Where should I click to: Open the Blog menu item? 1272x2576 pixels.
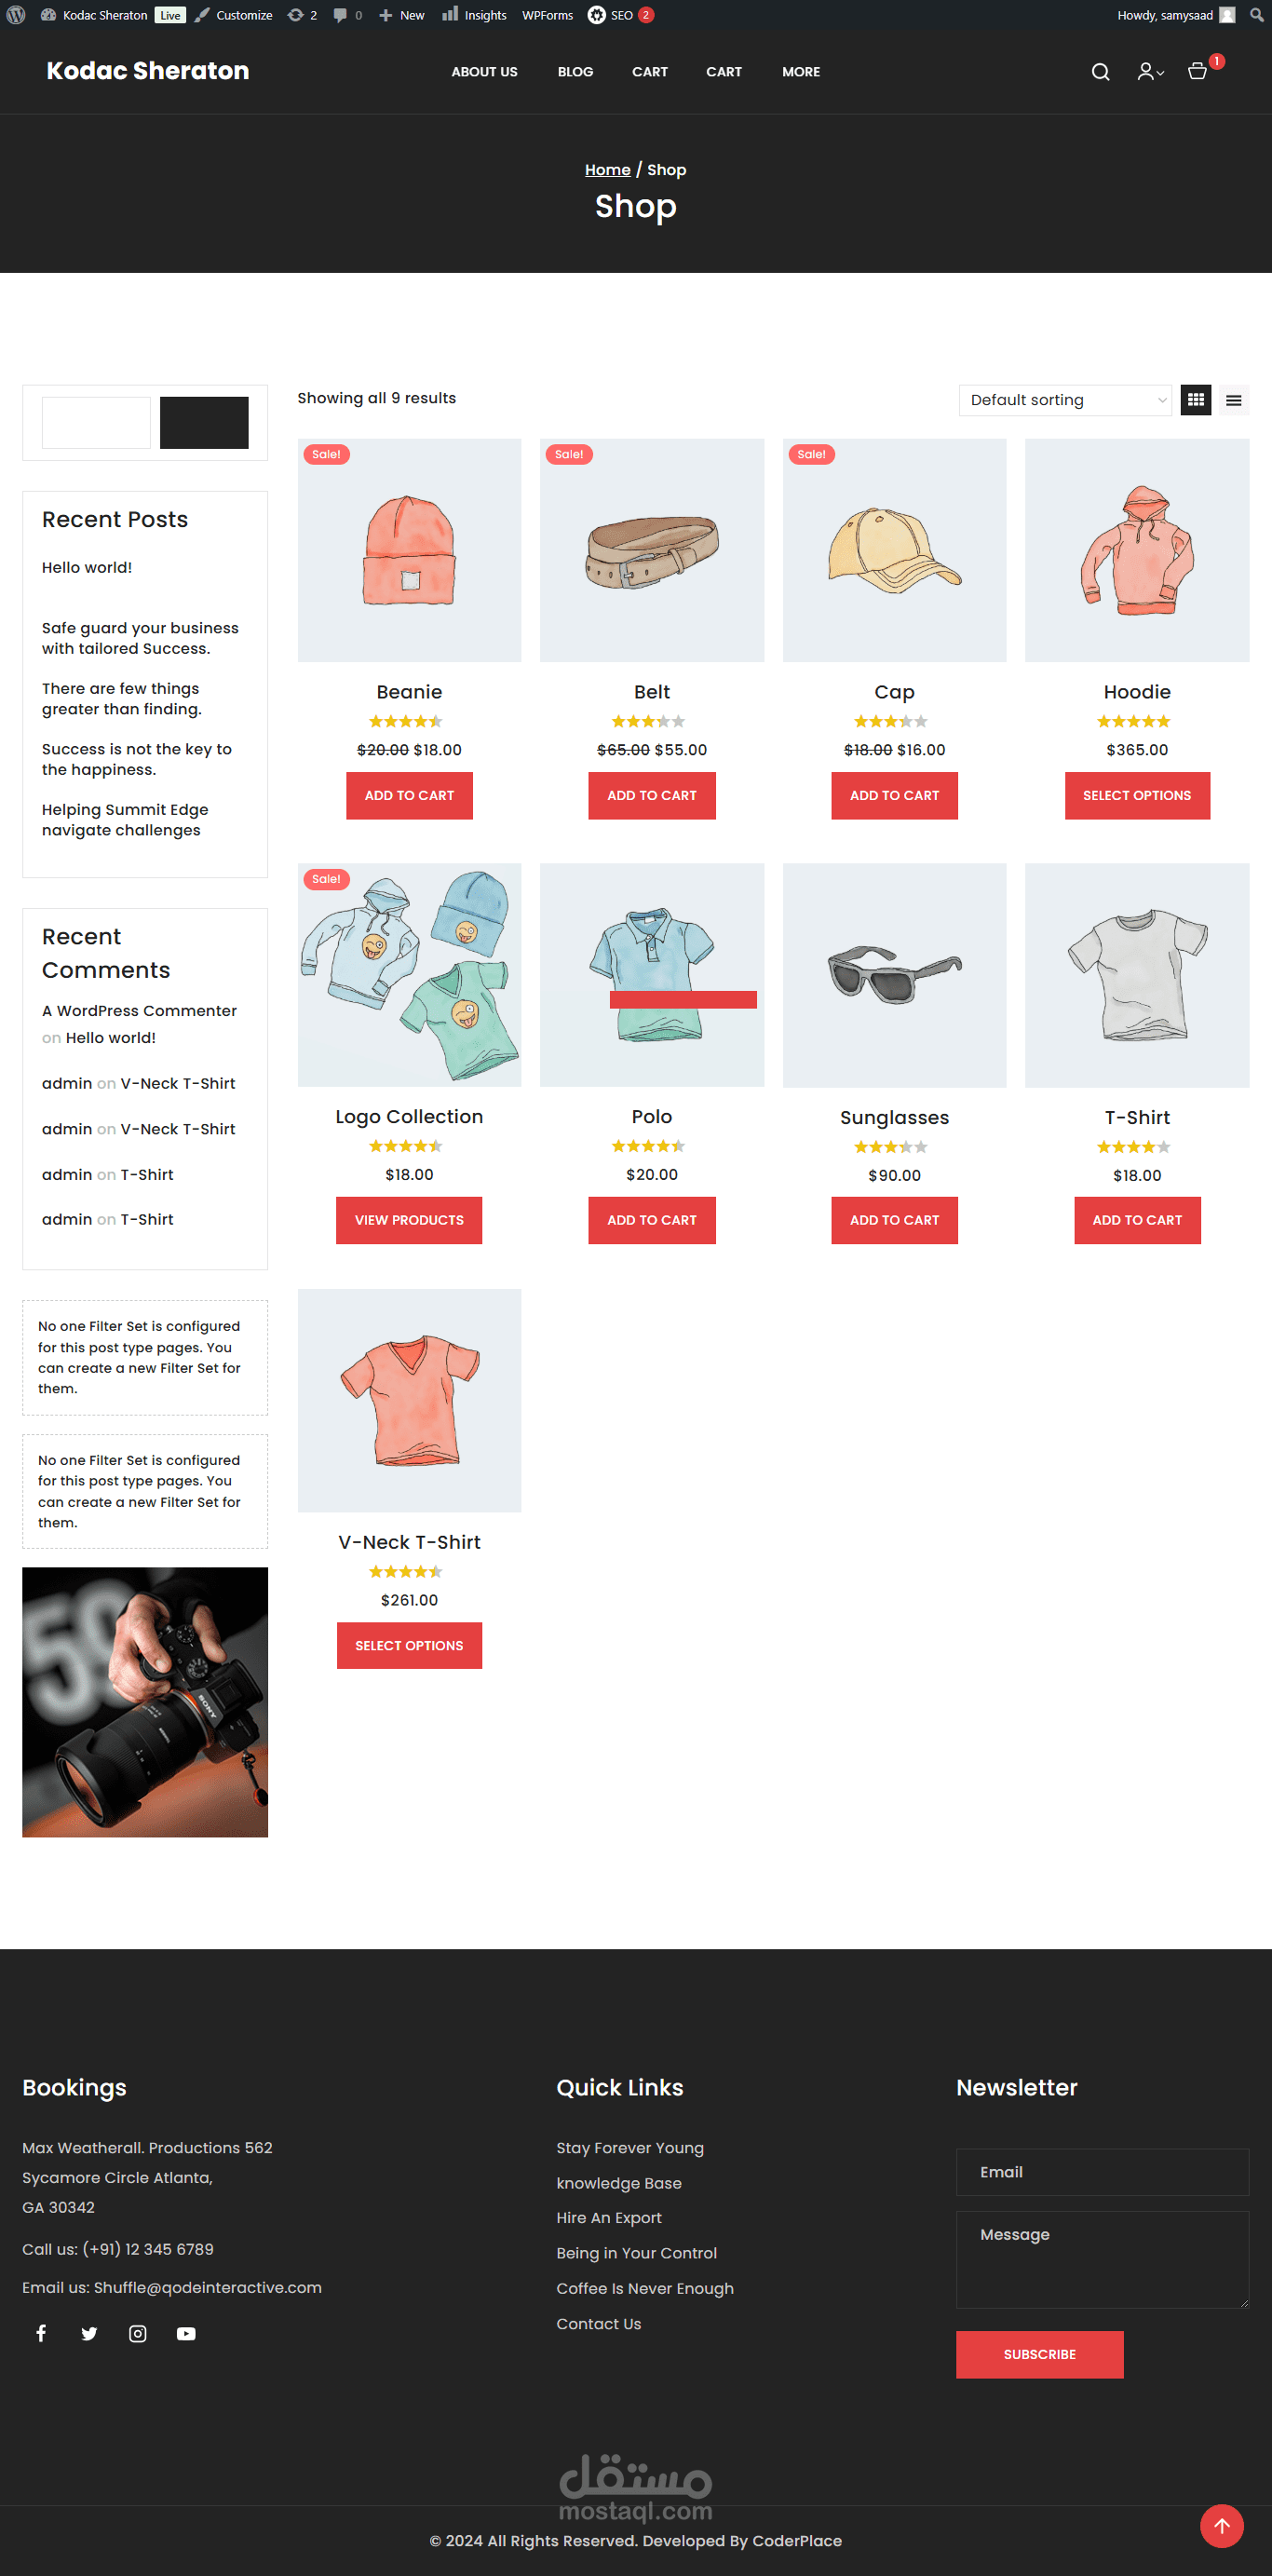(x=575, y=72)
